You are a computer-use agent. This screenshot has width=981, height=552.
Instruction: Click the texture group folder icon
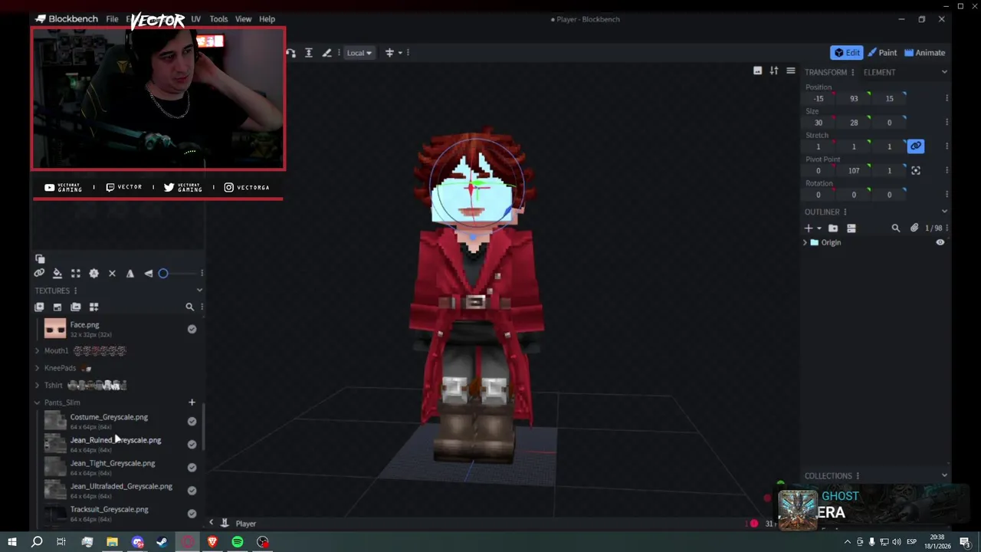coord(76,307)
